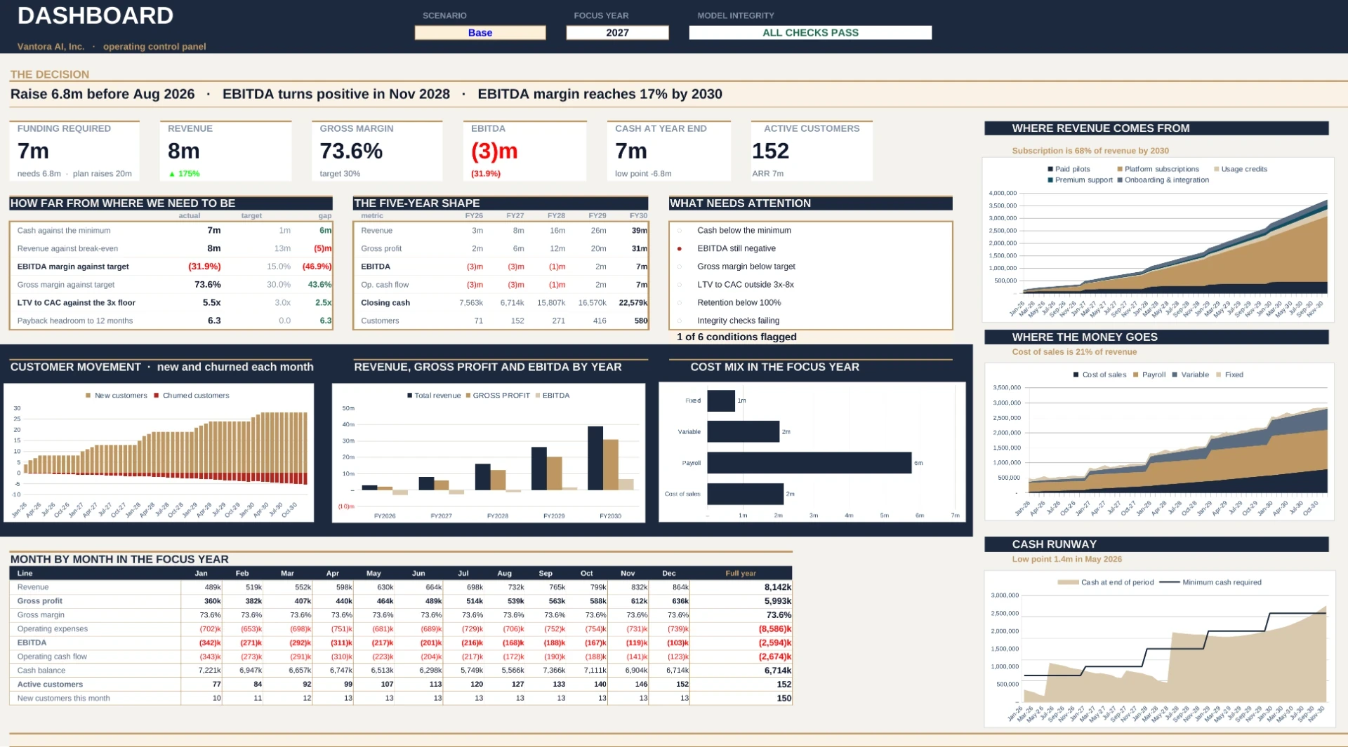Click the Paid pilots legend swatch
Image resolution: width=1348 pixels, height=747 pixels.
coord(1050,169)
